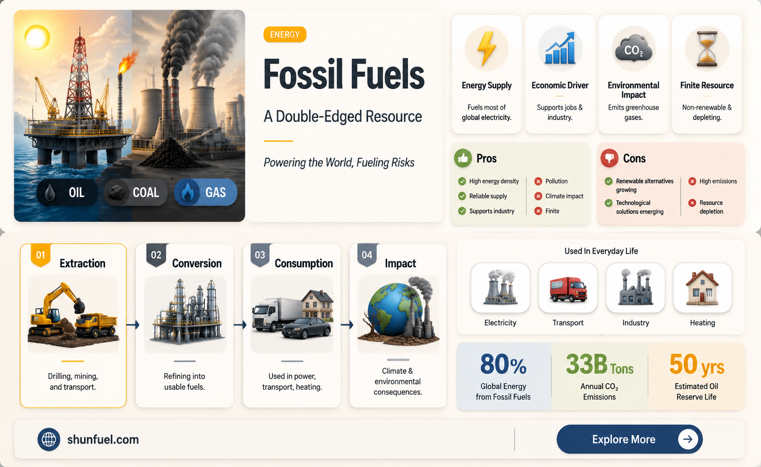Image resolution: width=761 pixels, height=467 pixels.
Task: Click the bar chart Economic Driver icon
Action: (560, 48)
